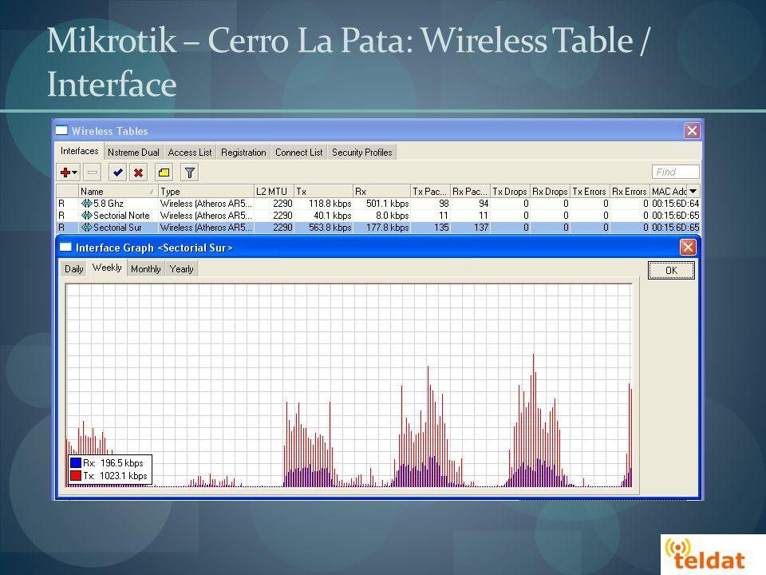766x575 pixels.
Task: Click the blue checkmark Enable button
Action: [x=117, y=172]
